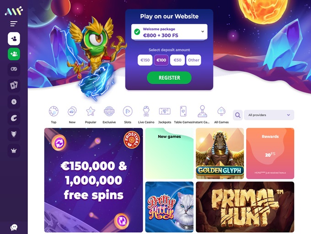Open the Golden Glyph game thumbnail
This screenshot has height=234, width=311.
point(220,153)
